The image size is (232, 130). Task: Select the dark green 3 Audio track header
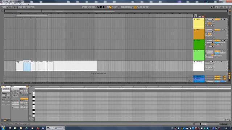coord(199,44)
